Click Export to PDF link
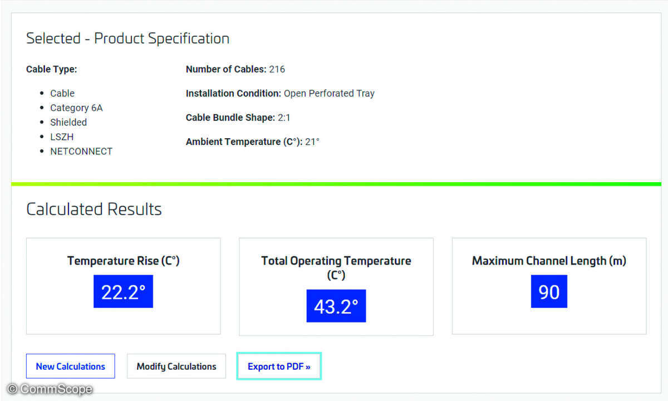 click(x=279, y=366)
